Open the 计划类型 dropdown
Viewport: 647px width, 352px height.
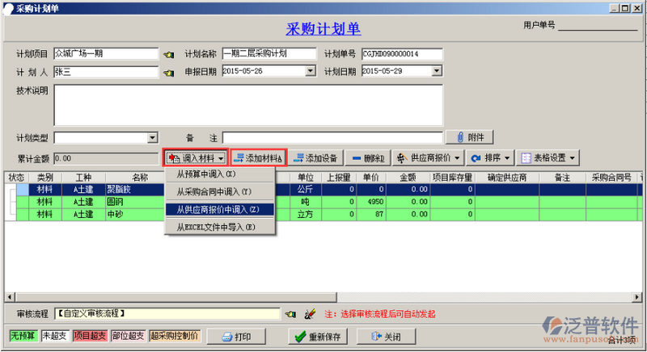[152, 138]
